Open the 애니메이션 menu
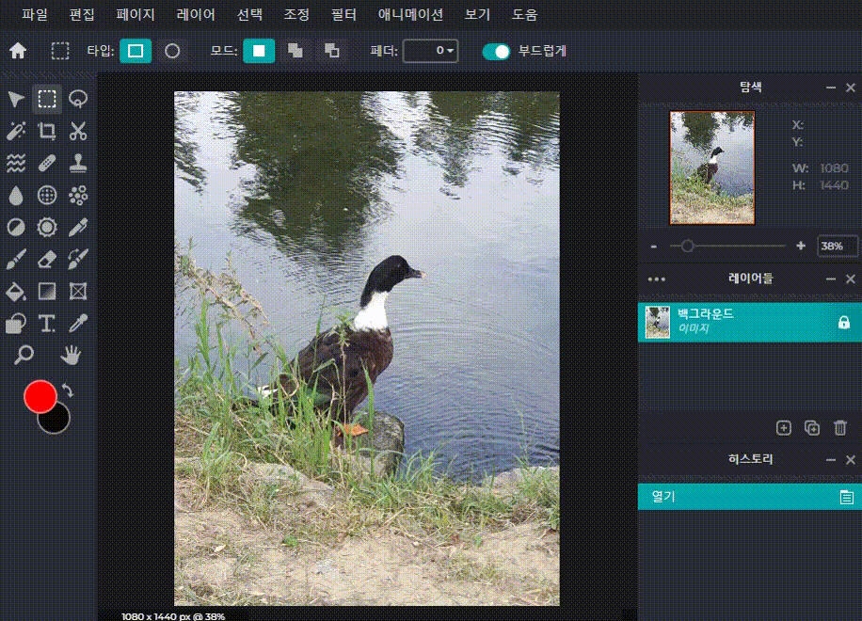862x621 pixels. tap(410, 15)
